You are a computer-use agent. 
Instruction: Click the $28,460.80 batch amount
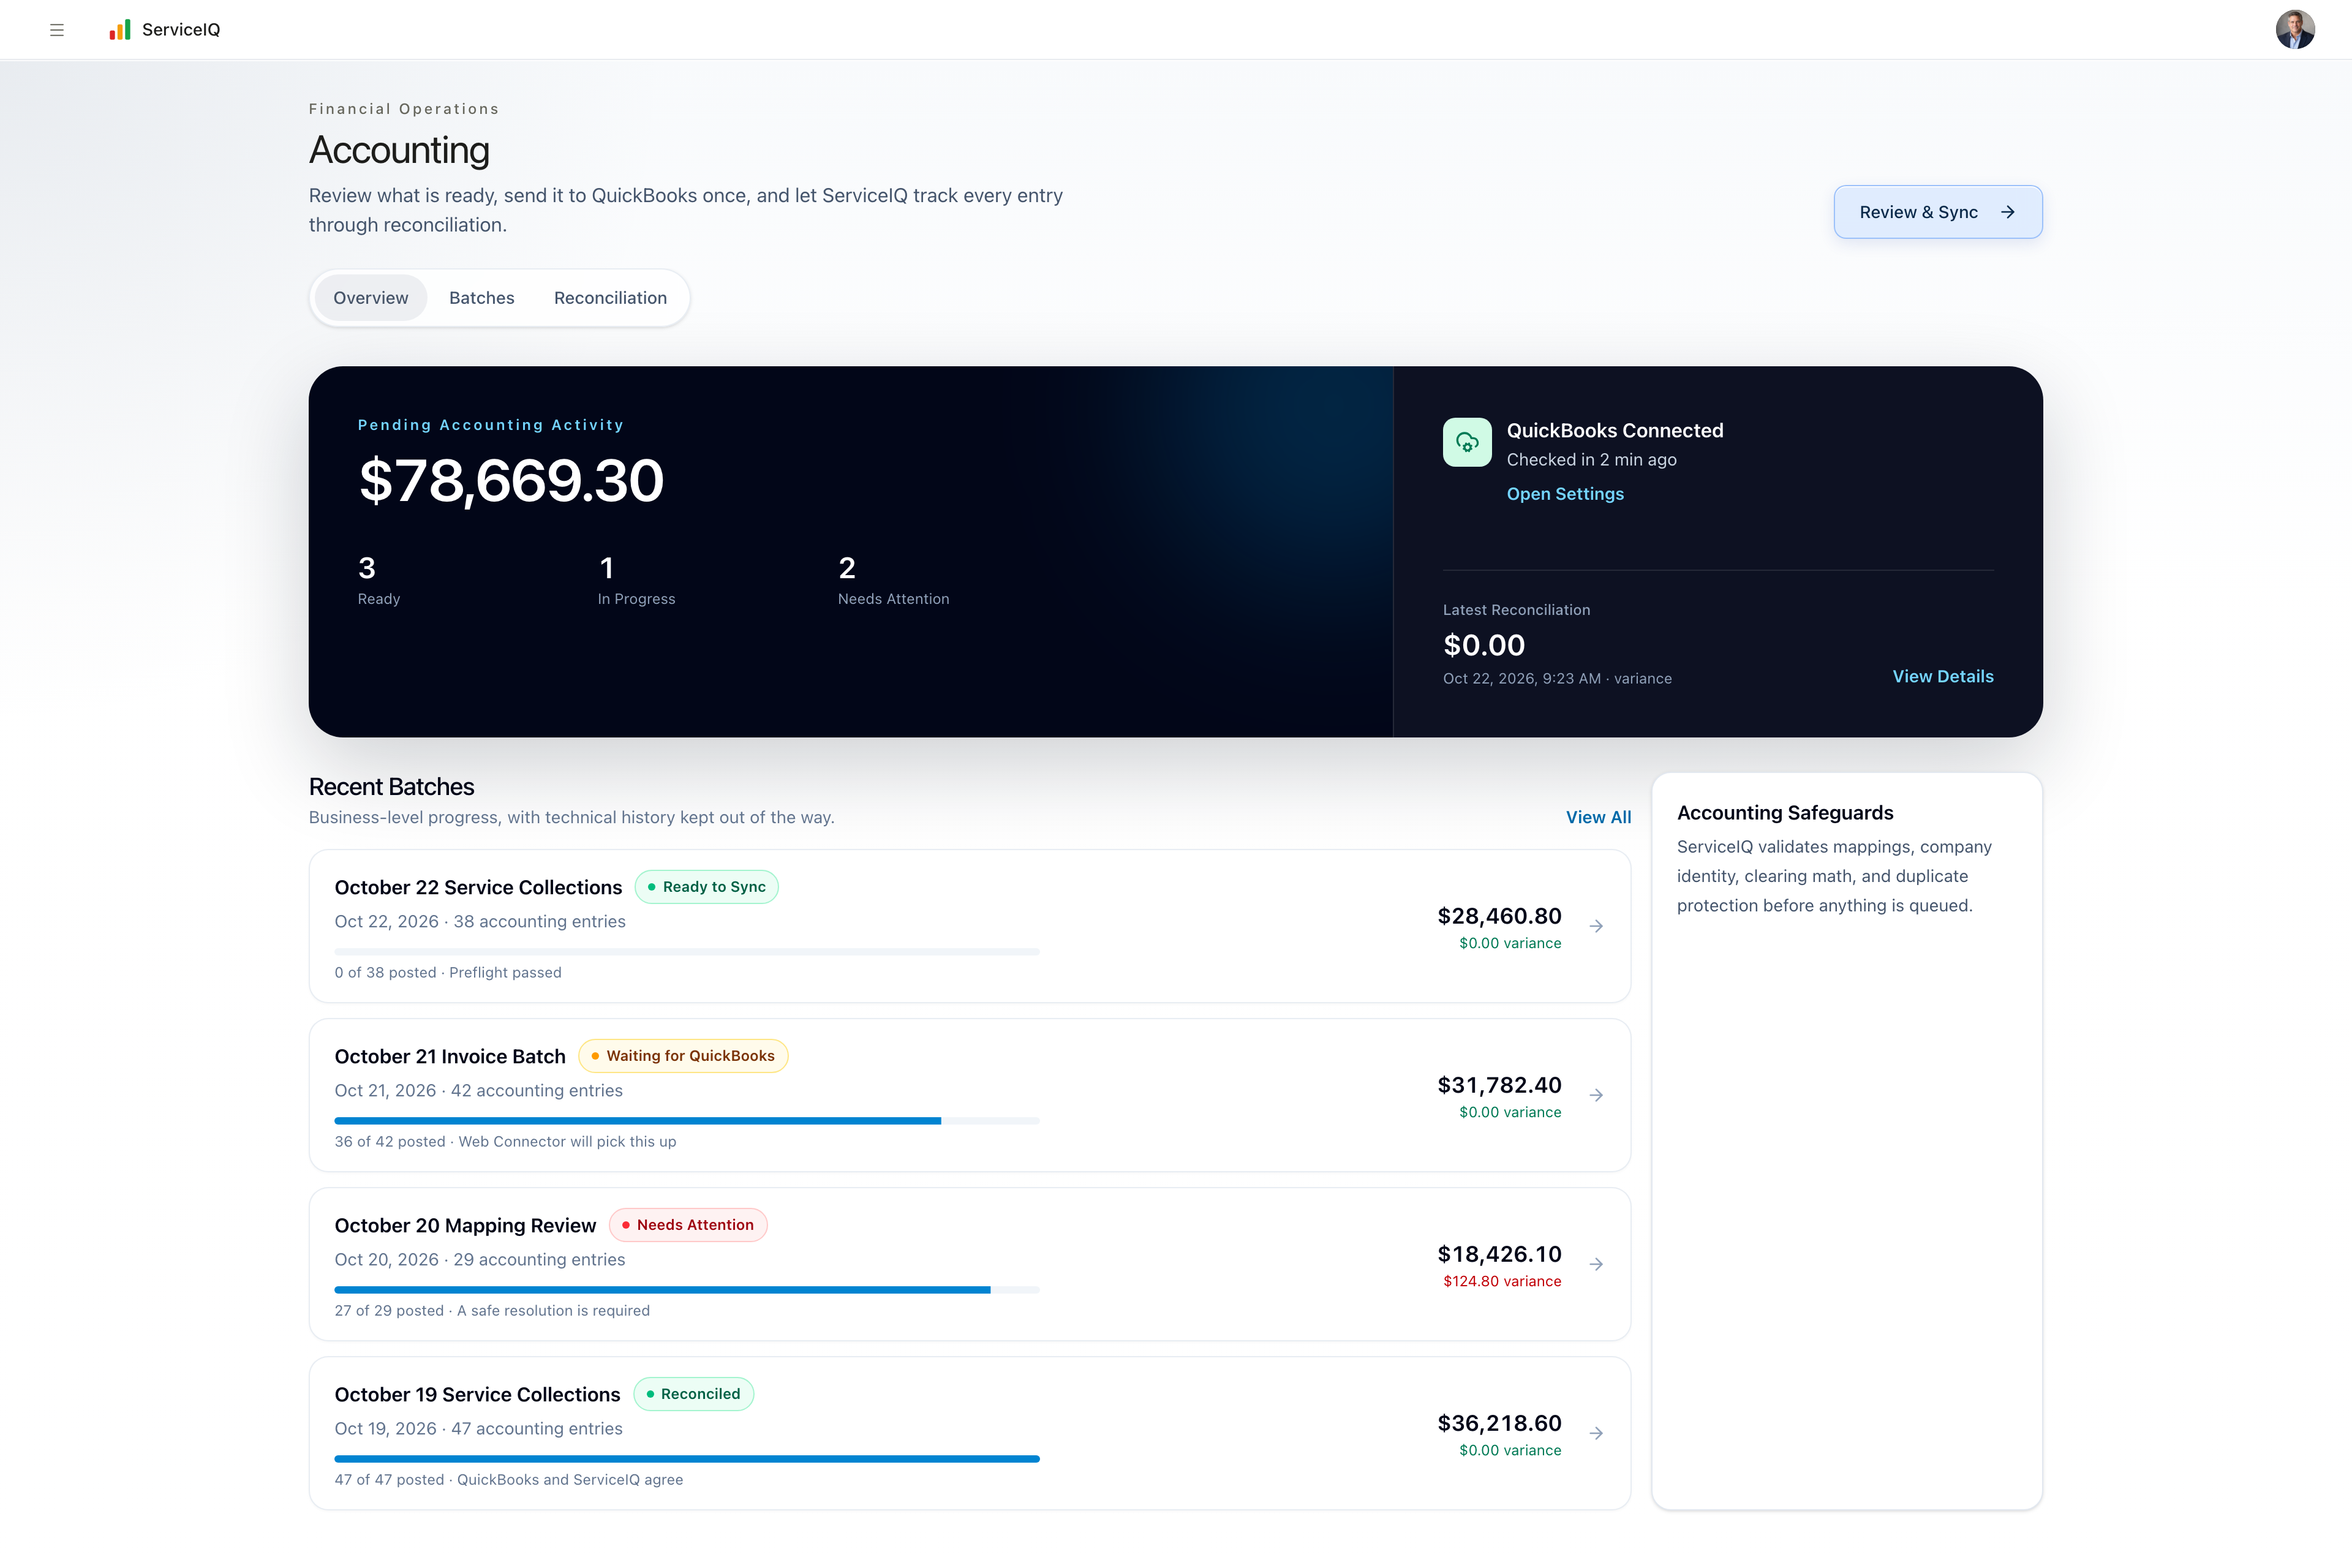[x=1499, y=916]
